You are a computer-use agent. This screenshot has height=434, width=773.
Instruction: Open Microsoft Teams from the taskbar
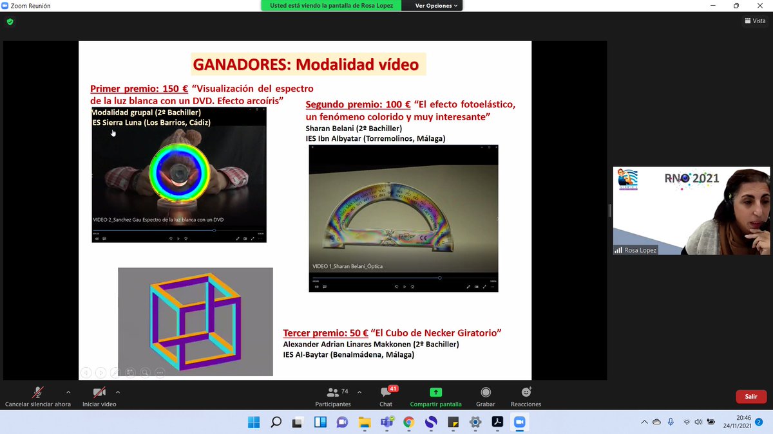(x=386, y=422)
